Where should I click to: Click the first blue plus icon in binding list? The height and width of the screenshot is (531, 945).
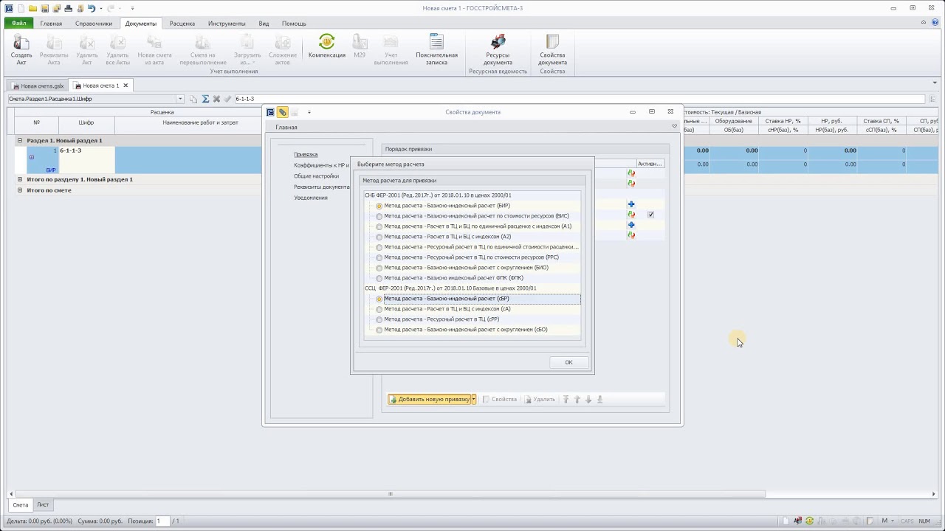coord(631,204)
